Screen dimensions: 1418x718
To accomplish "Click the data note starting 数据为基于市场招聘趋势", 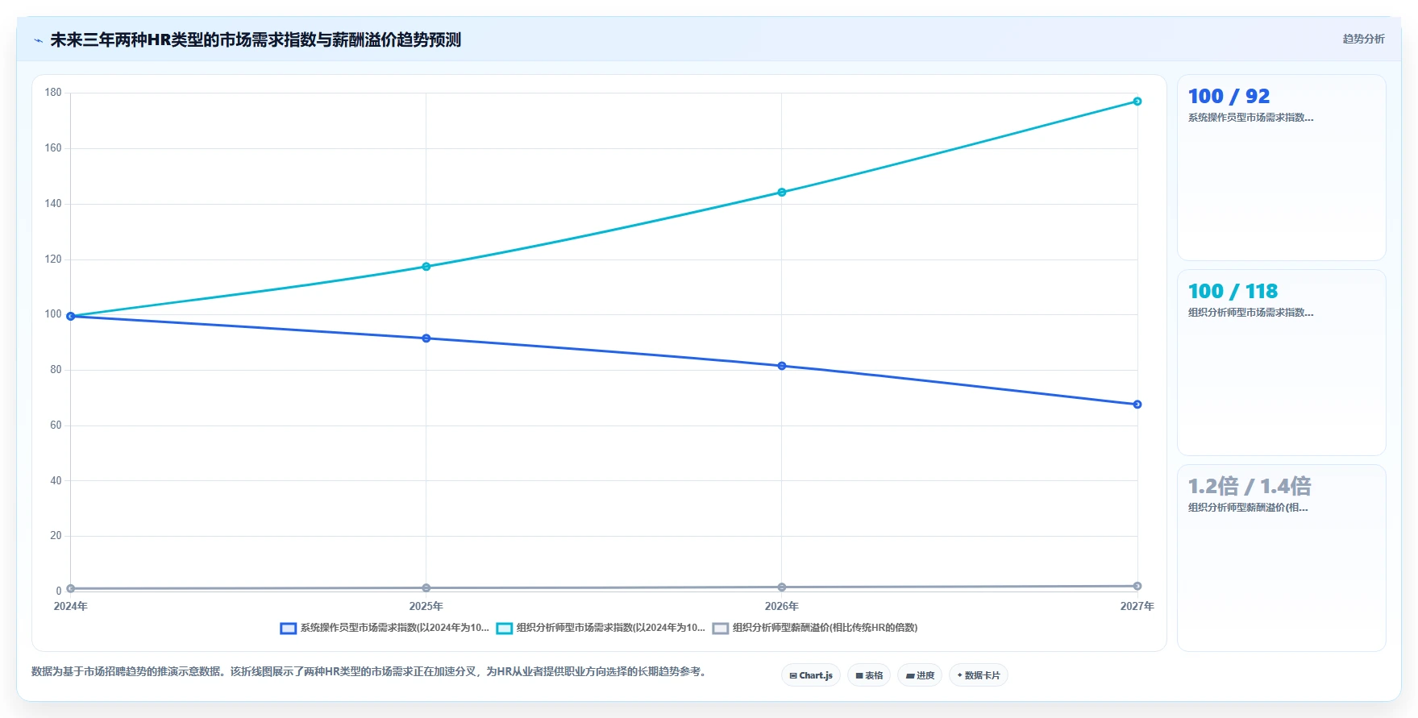I will tap(370, 671).
